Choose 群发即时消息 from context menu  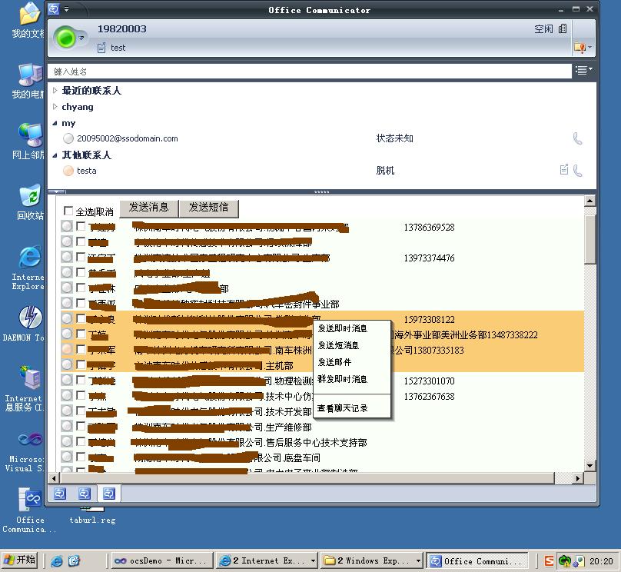343,379
